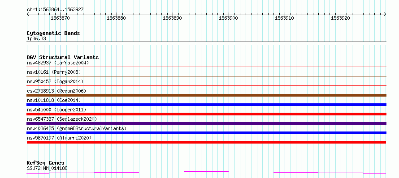Open variant nsv950452 (Dogan2014) label
This screenshot has height=178, width=399.
pyautogui.click(x=55, y=81)
